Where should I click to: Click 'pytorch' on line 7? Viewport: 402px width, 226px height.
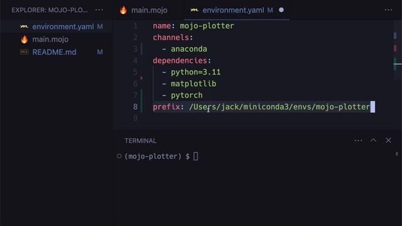point(187,95)
